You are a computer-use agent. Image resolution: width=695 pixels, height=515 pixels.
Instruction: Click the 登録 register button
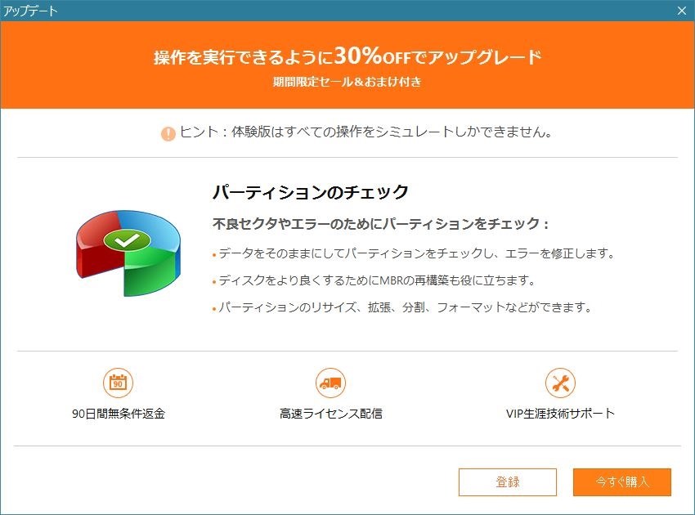pyautogui.click(x=508, y=481)
